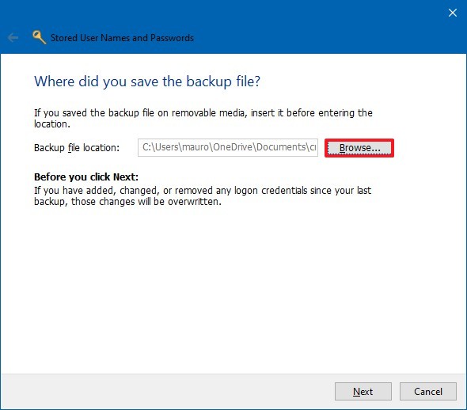
Task: Go back using the title bar arrow
Action: [x=13, y=38]
